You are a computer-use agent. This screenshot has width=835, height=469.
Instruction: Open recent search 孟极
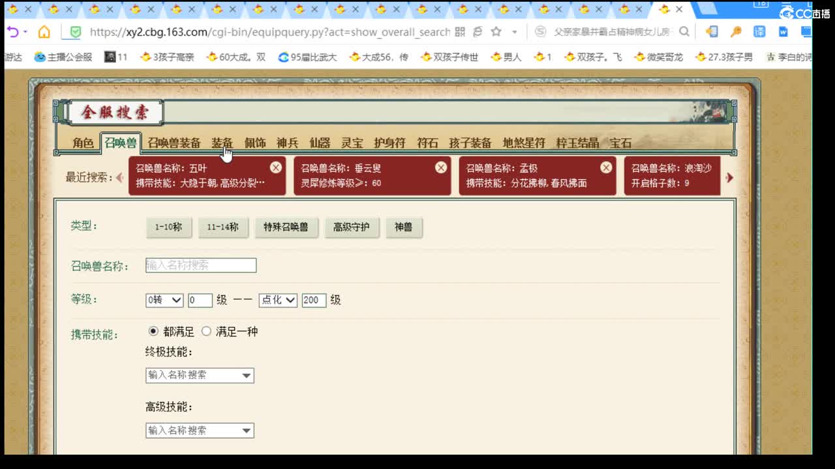click(x=538, y=175)
